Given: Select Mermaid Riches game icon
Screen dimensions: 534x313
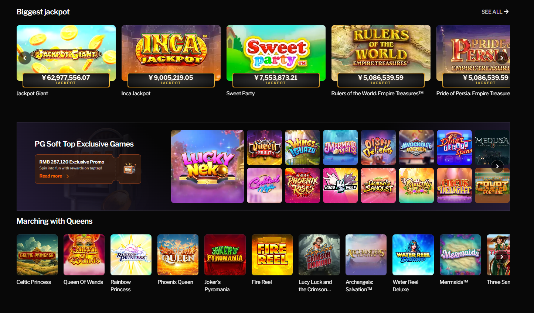Looking at the screenshot, I should coord(340,147).
